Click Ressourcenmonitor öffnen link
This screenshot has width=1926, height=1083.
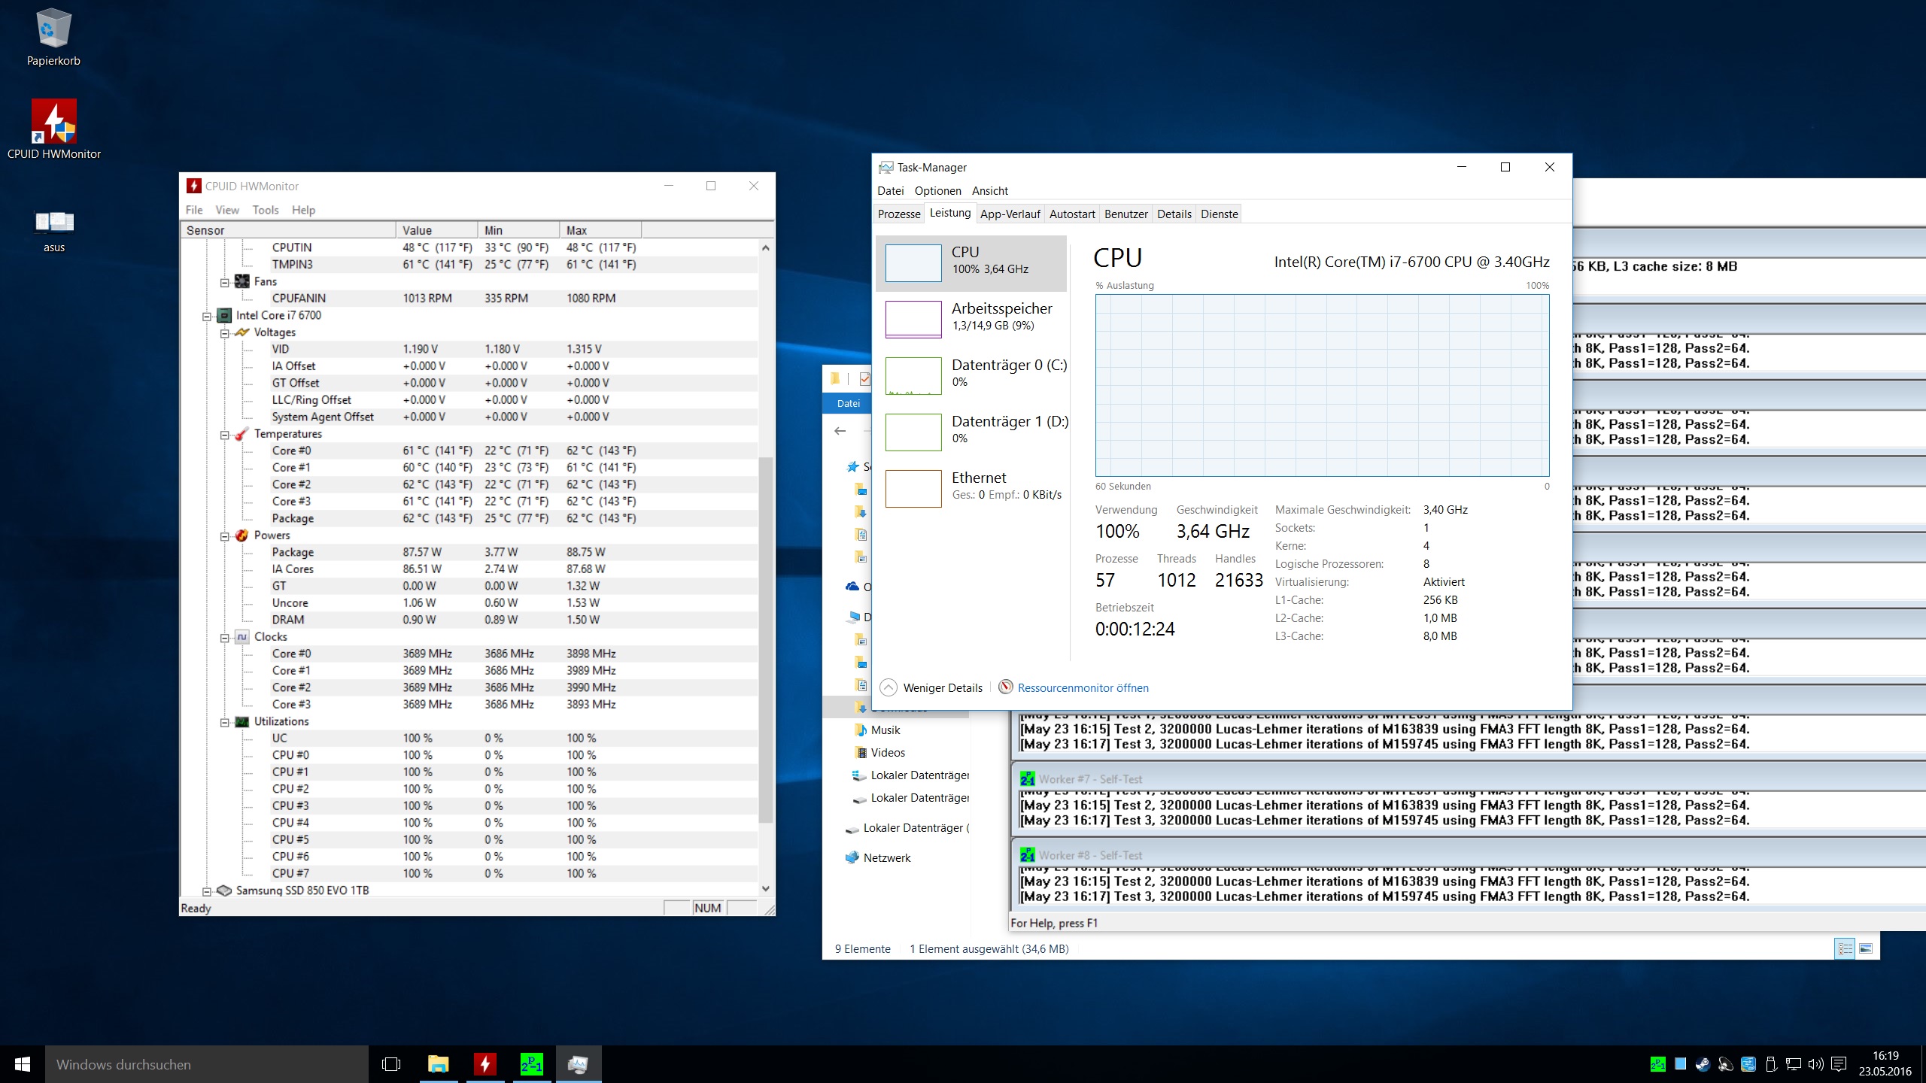(x=1083, y=688)
